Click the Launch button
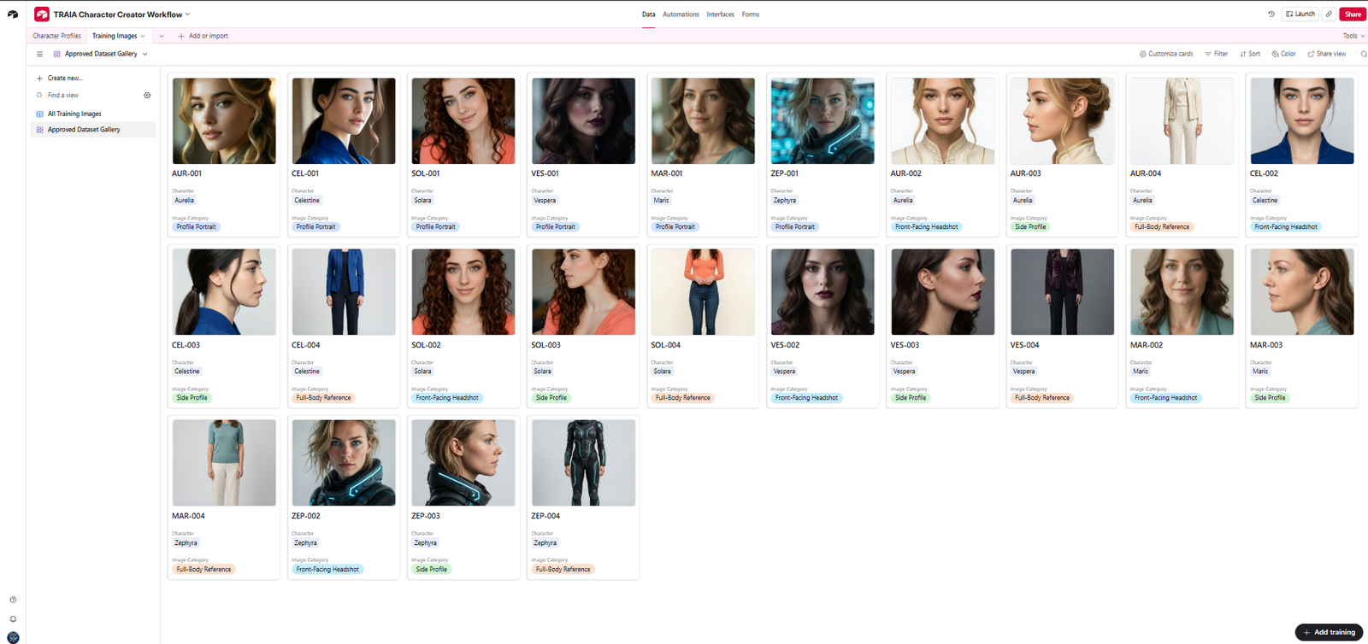This screenshot has width=1368, height=644. [1300, 14]
